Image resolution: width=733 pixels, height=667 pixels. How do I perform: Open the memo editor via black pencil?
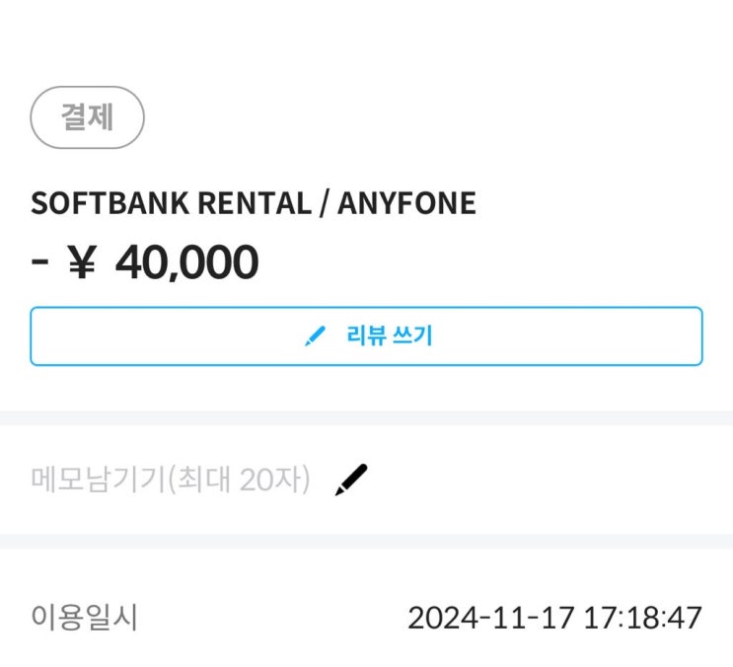350,480
